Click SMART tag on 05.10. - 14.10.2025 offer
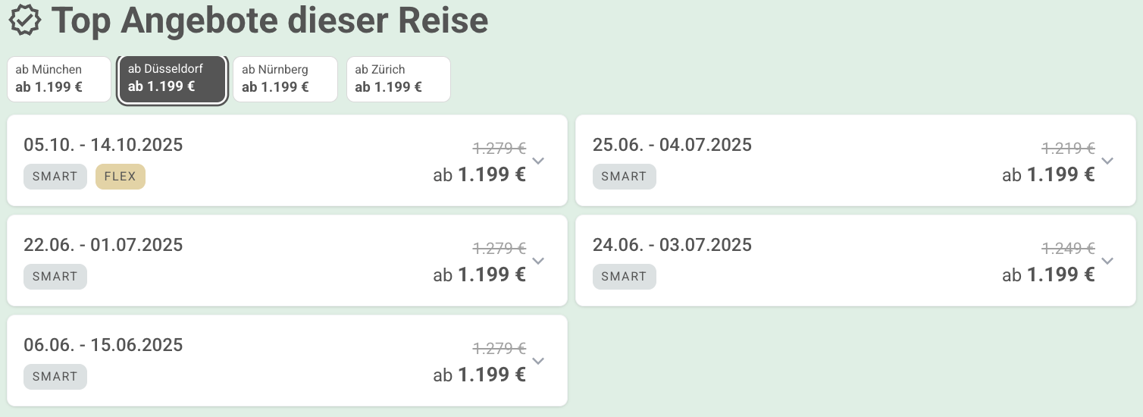This screenshot has height=417, width=1143. point(55,177)
